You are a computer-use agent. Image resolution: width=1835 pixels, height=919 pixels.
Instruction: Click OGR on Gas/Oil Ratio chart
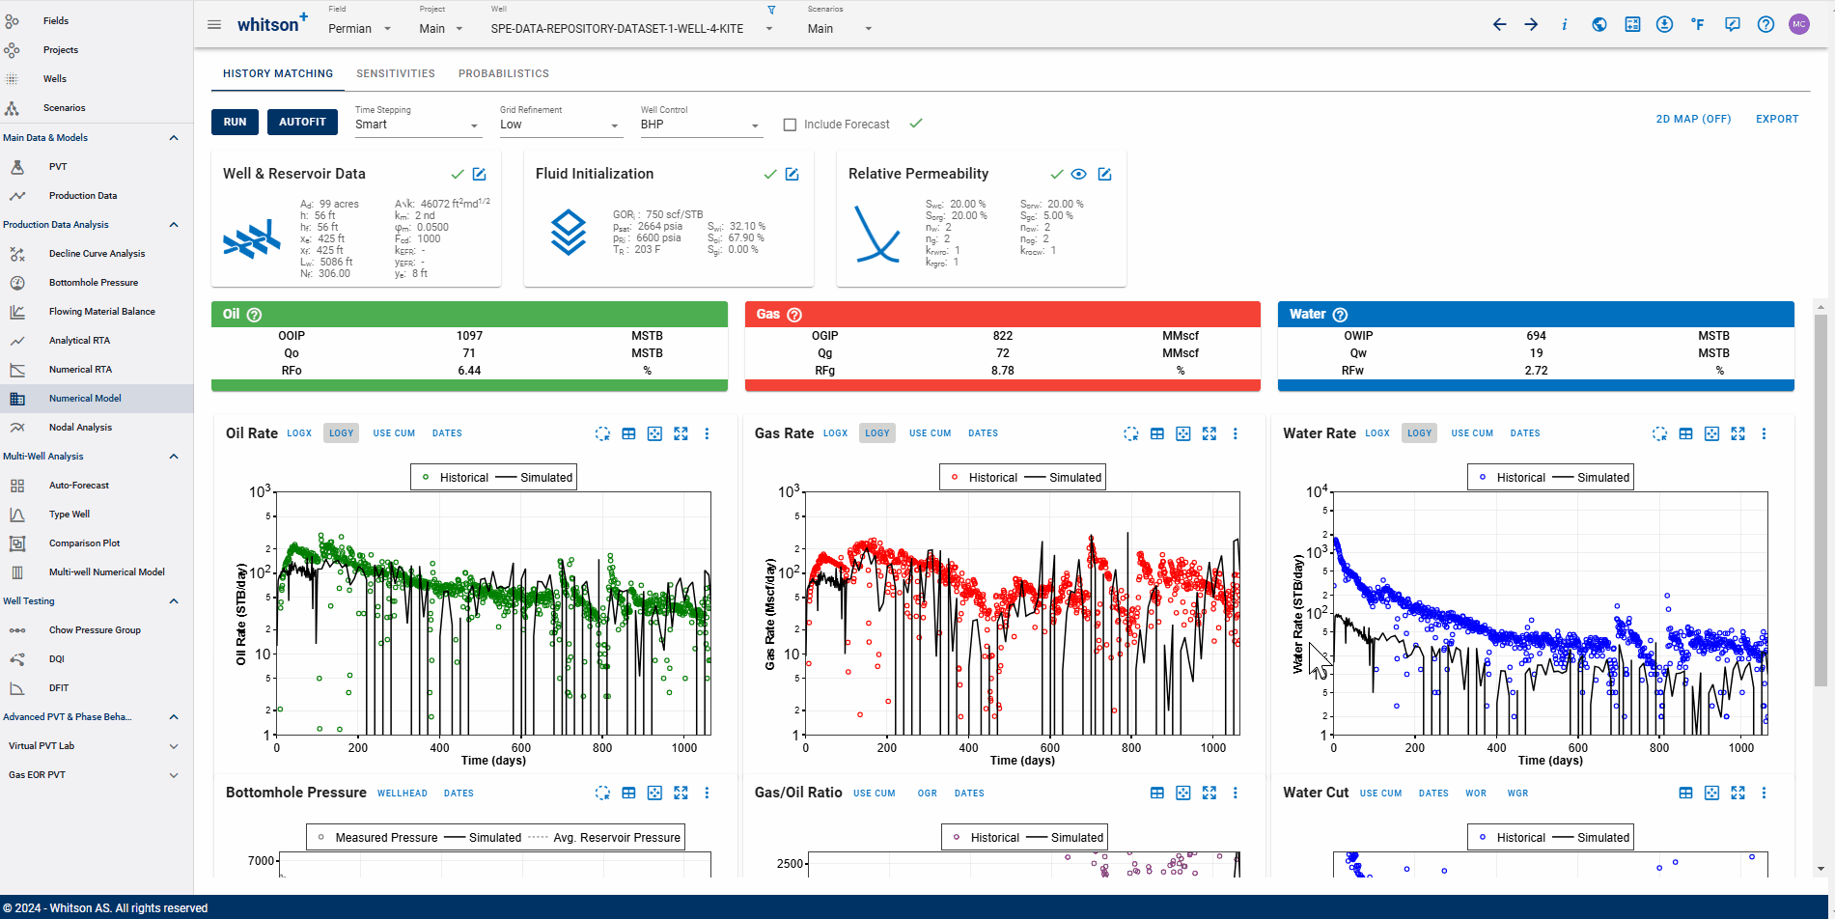pos(928,794)
